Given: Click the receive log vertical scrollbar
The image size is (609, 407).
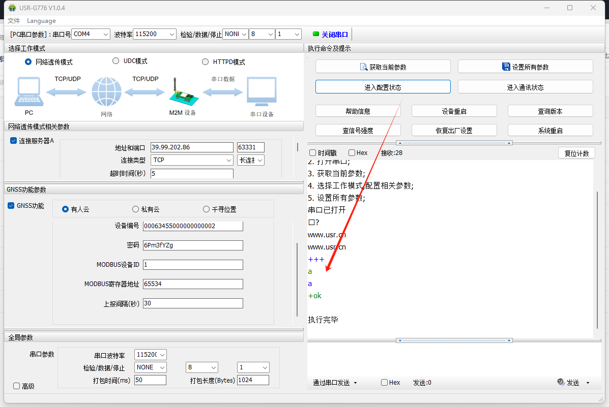Looking at the screenshot, I should [597, 259].
